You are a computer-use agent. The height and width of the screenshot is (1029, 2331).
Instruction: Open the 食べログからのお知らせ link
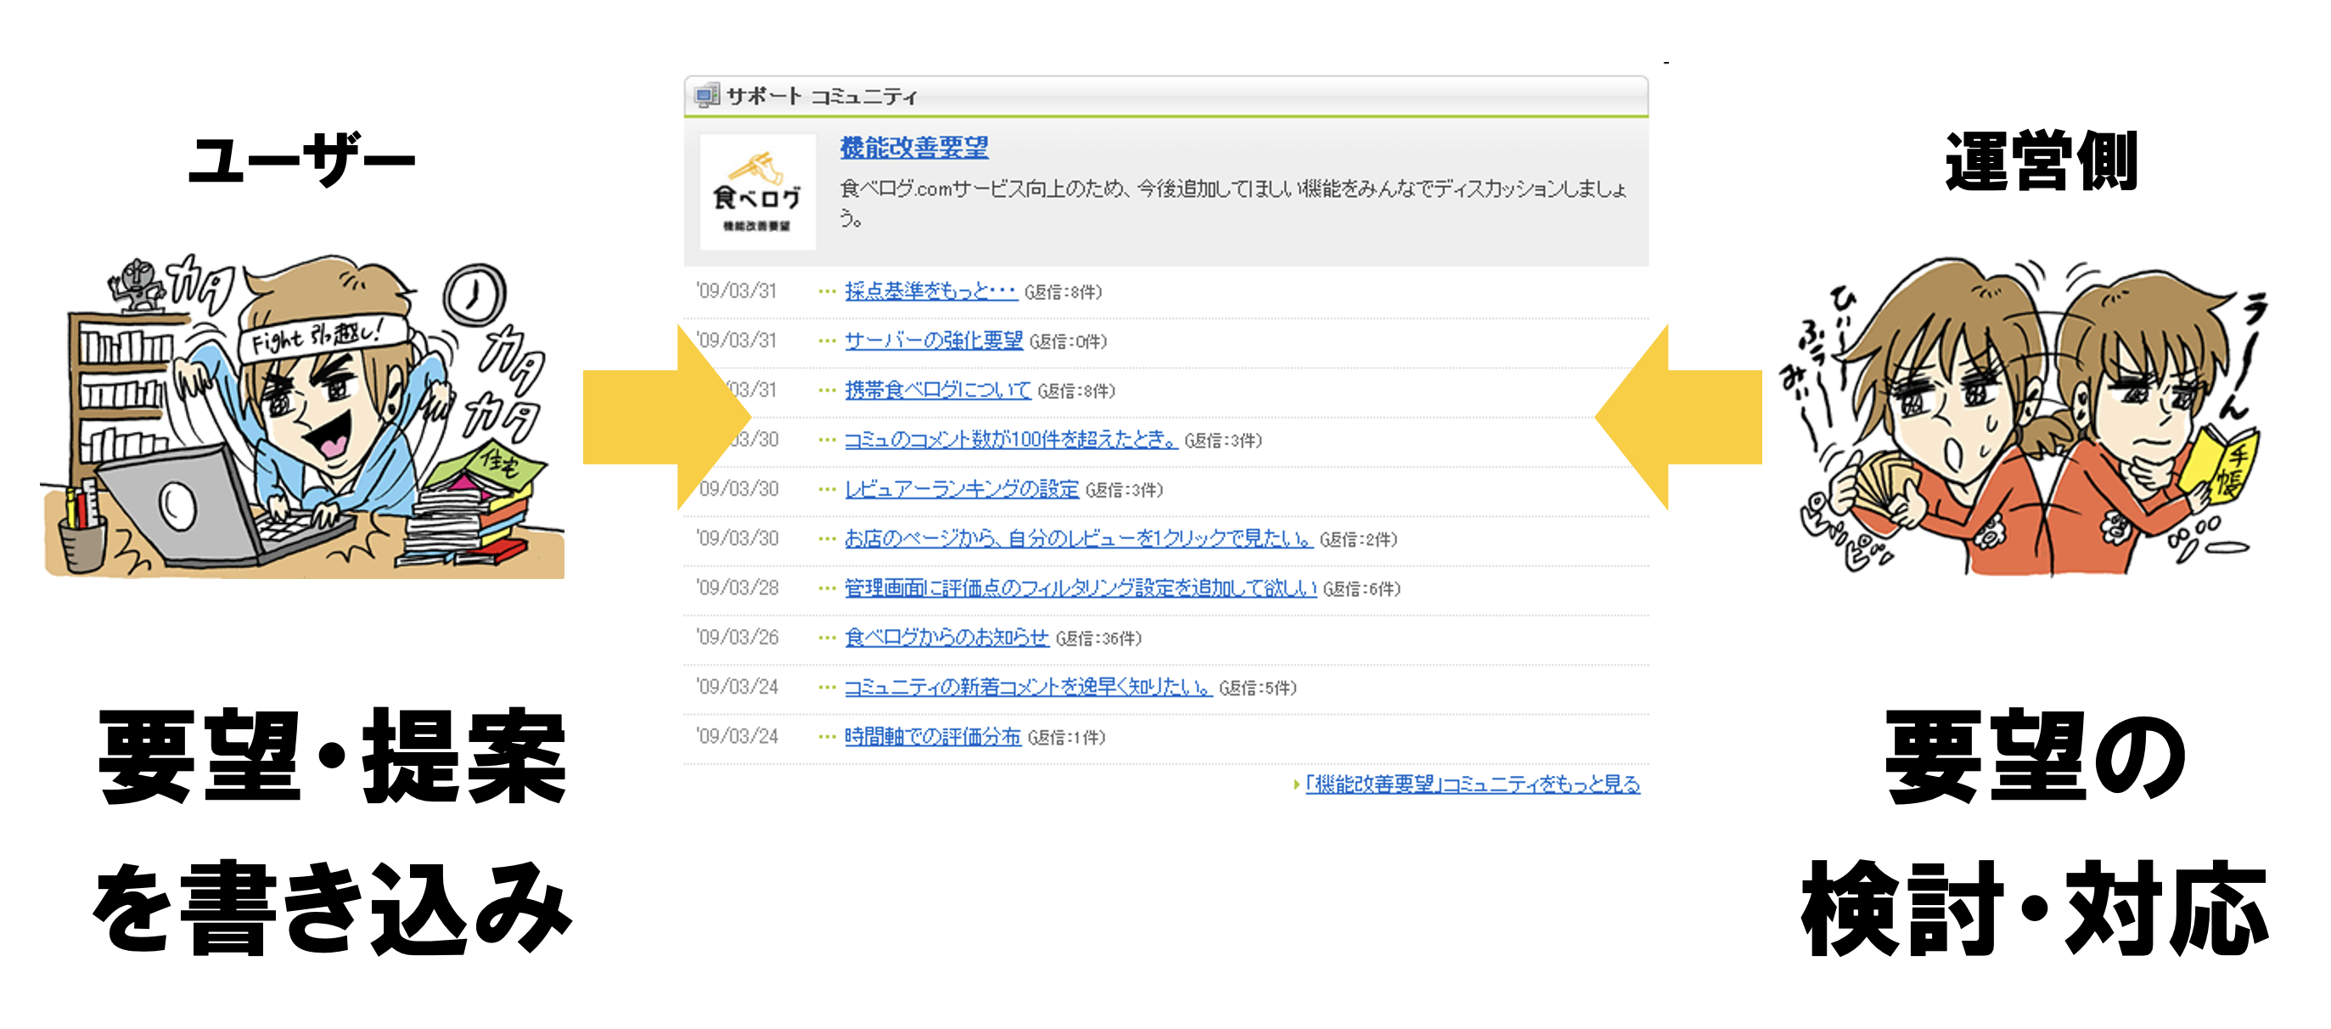click(x=946, y=637)
